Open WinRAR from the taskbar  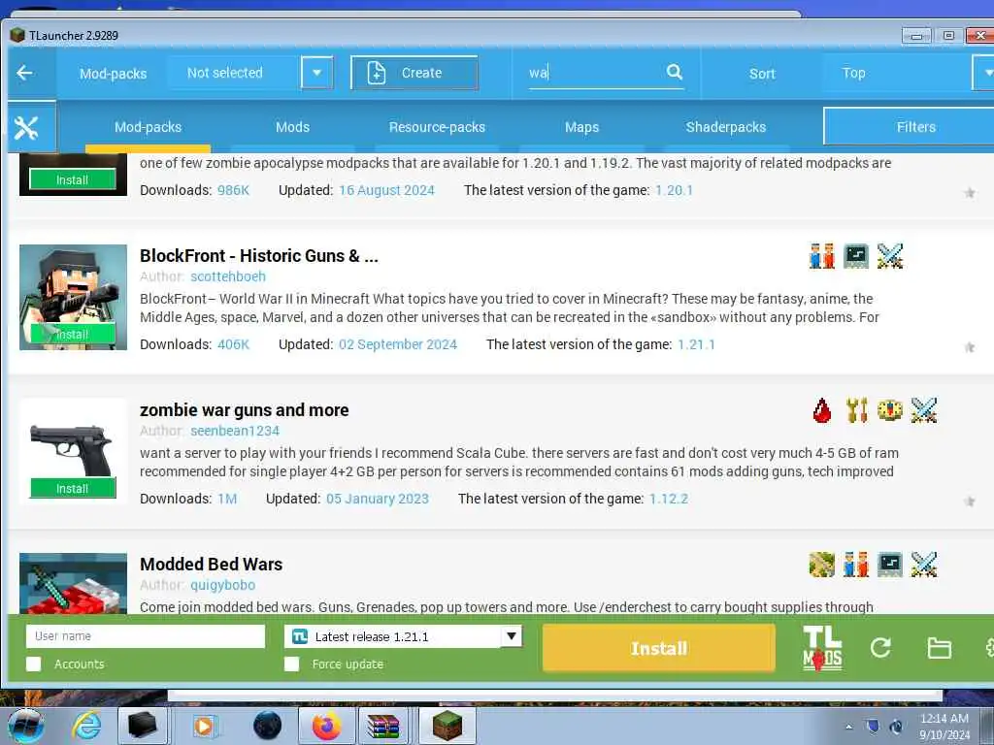click(x=384, y=726)
